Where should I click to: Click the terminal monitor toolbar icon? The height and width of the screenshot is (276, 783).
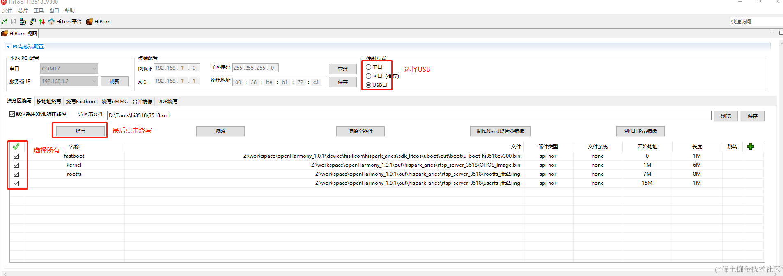coord(32,21)
